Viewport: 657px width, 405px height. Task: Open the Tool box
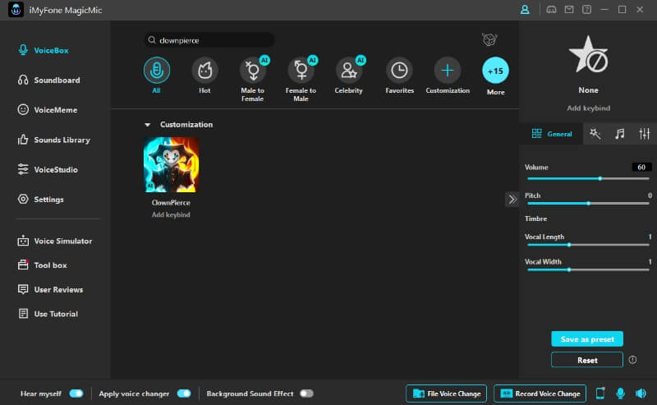(x=42, y=265)
